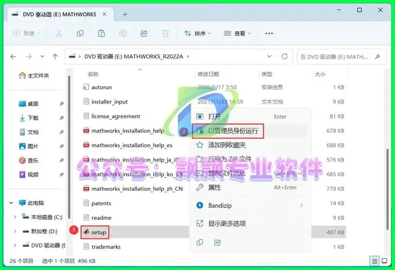
Task: Open a new tab with plus button
Action: pyautogui.click(x=125, y=15)
